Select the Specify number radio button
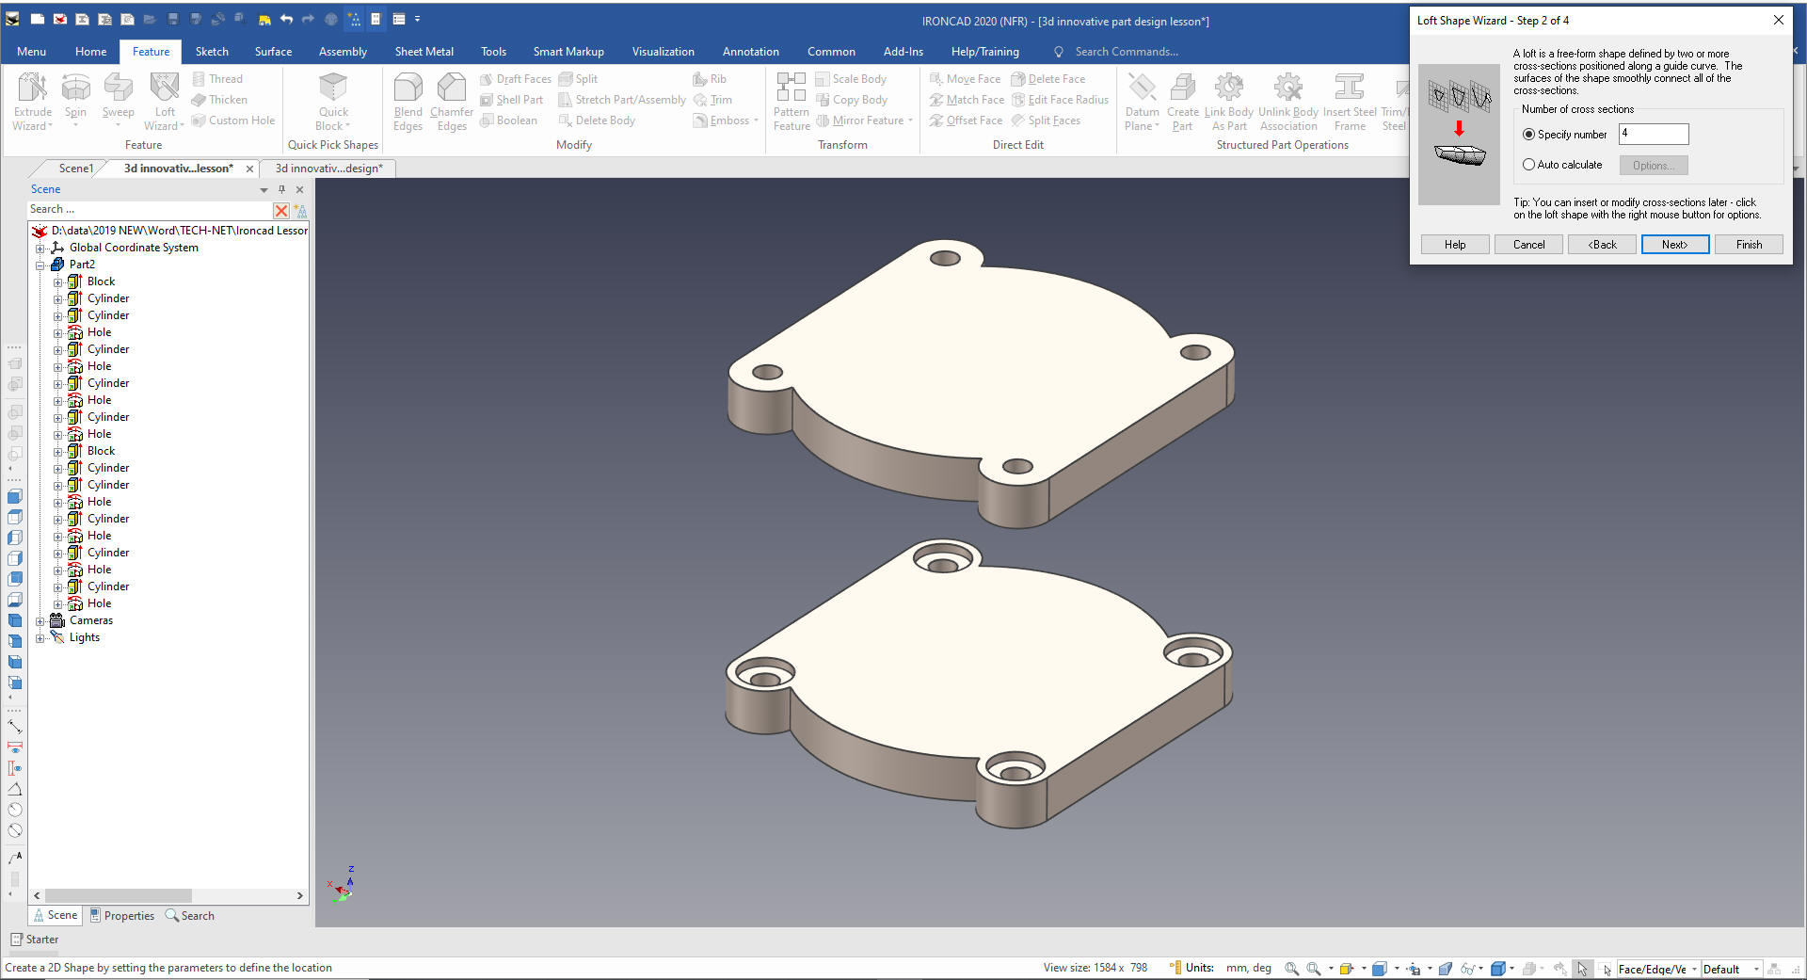Screen dimensions: 1807x980 click(x=1528, y=135)
